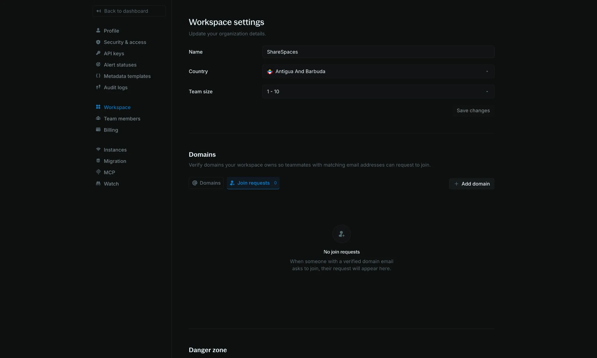Screen dimensions: 597x358
Task: Click the Workspace grid icon
Action: pos(98,107)
